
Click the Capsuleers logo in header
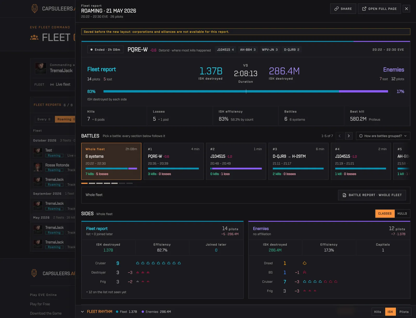[x=34, y=9]
